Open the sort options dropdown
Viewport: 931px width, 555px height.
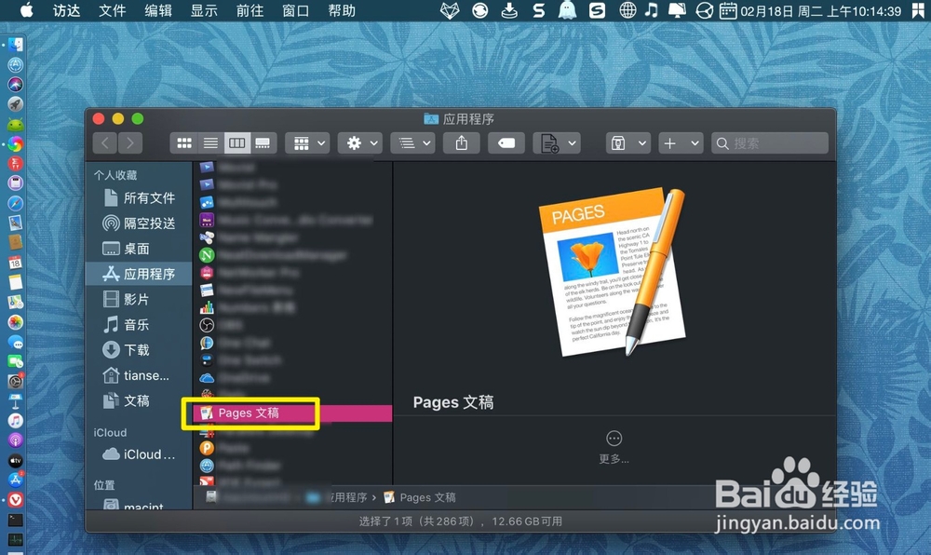pyautogui.click(x=412, y=143)
